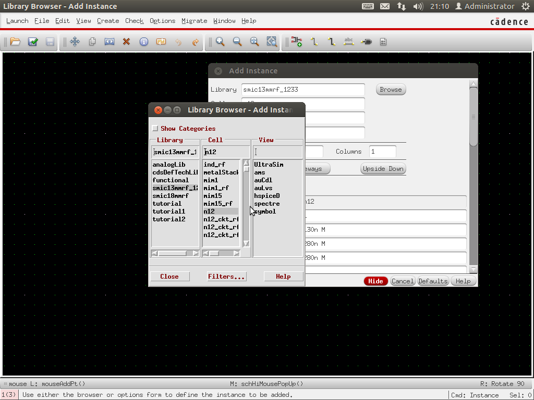Image resolution: width=534 pixels, height=400 pixels.
Task: Enable the Show Categories checkbox
Action: pos(155,128)
